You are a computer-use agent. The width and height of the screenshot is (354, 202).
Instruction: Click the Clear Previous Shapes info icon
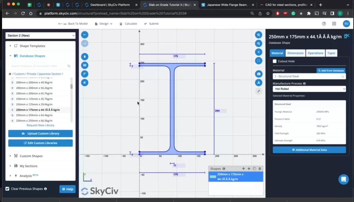[x=45, y=189]
